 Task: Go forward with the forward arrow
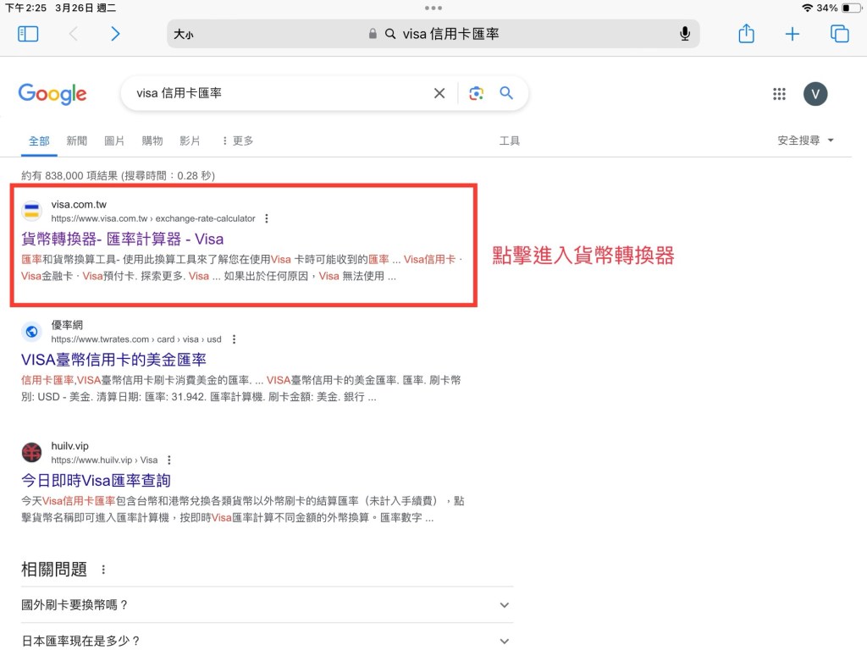(115, 34)
